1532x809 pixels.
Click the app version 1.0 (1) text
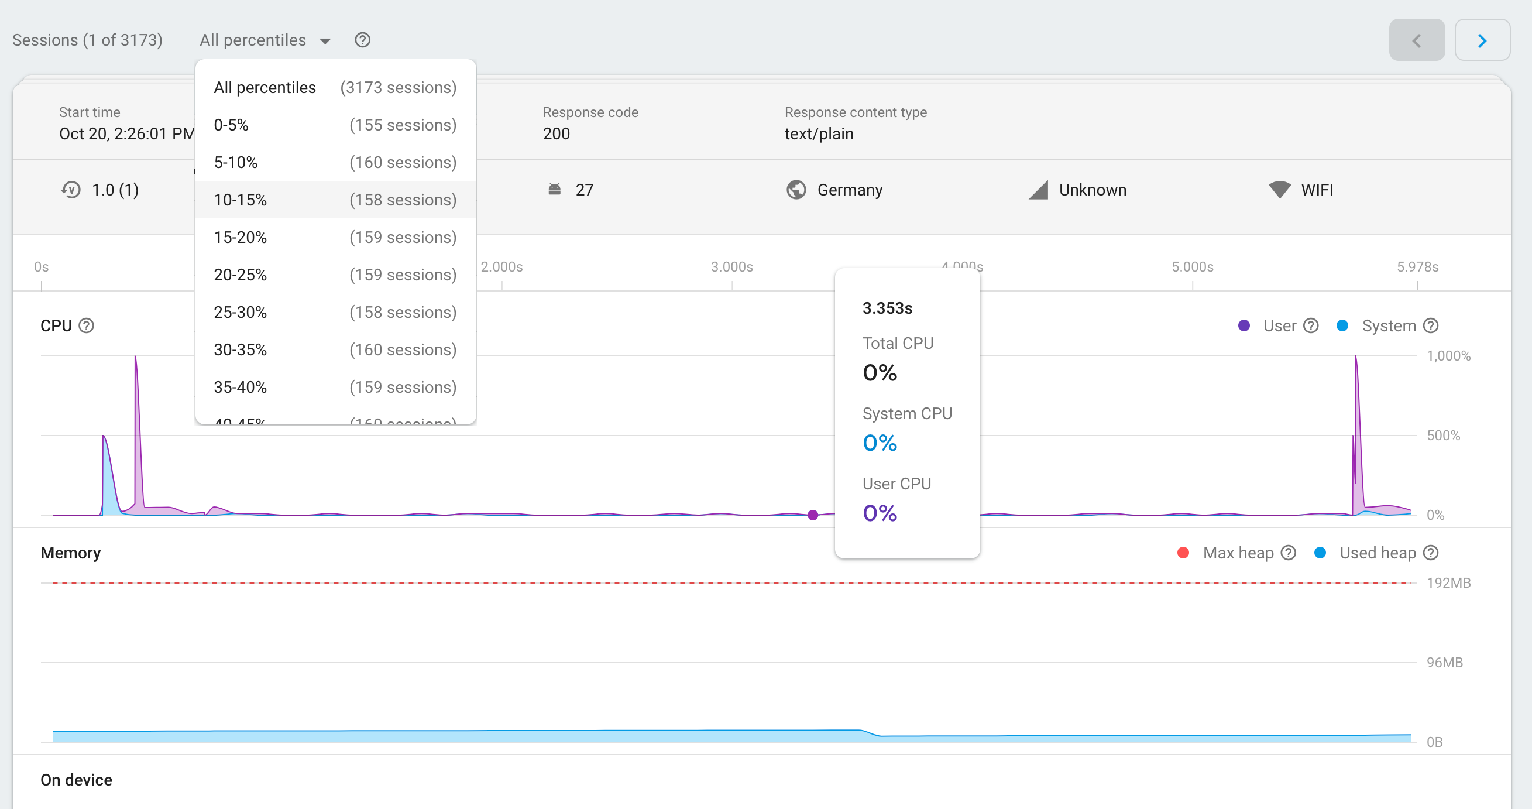[115, 190]
